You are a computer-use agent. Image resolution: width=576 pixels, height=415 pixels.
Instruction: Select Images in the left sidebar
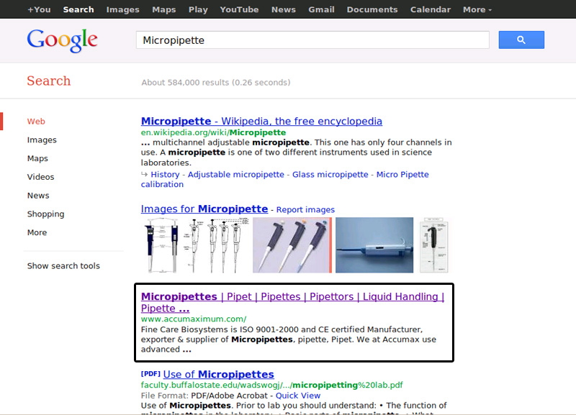[42, 140]
